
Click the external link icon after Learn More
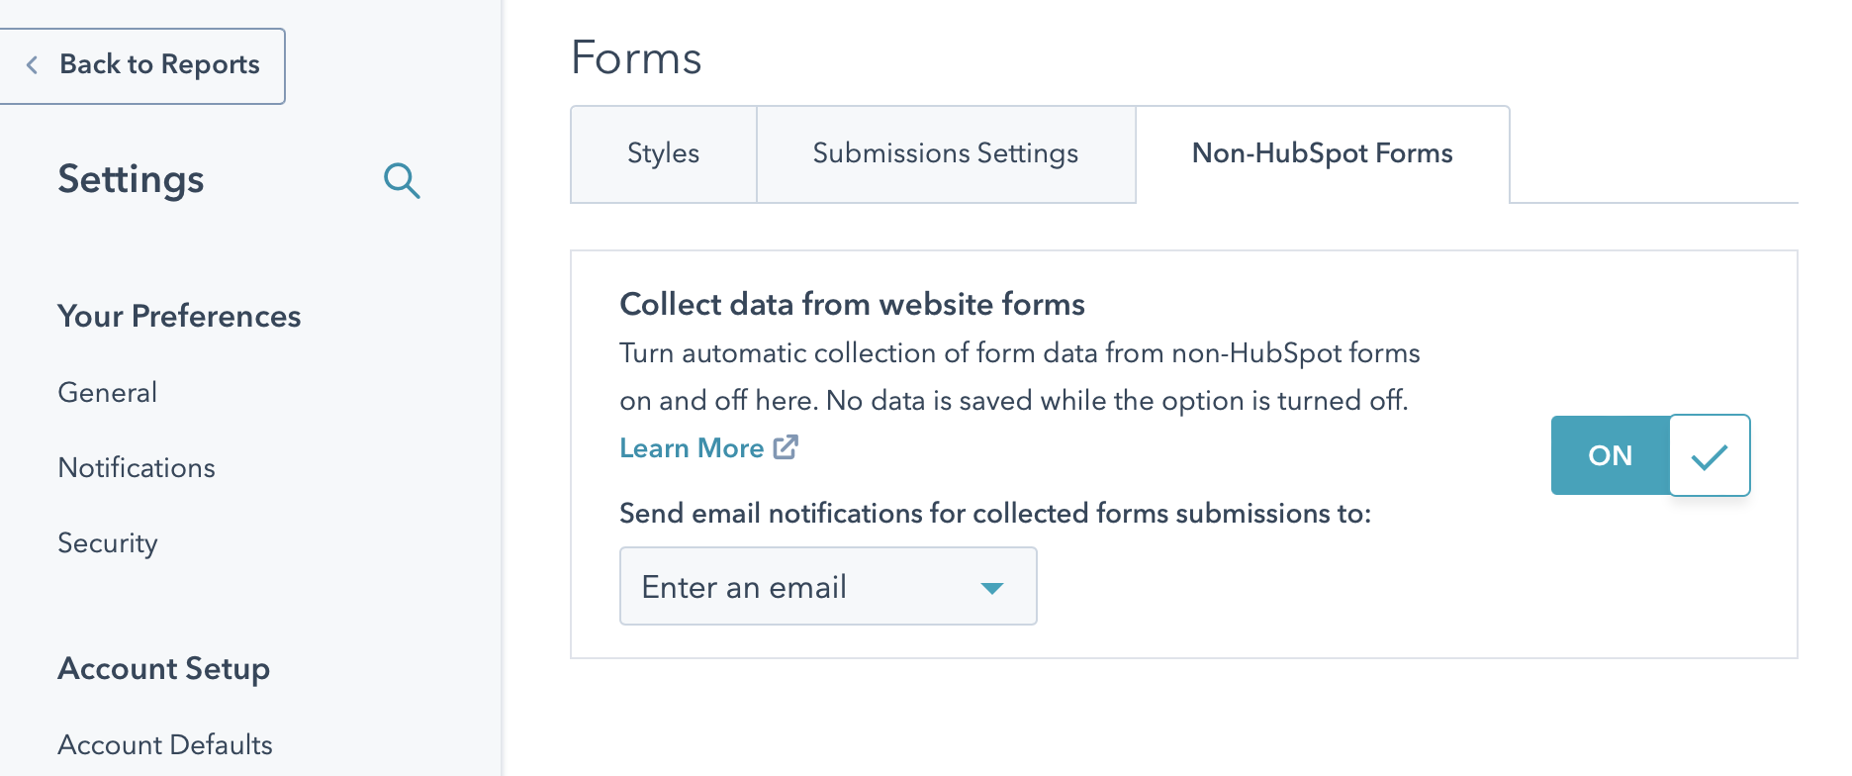click(x=786, y=447)
